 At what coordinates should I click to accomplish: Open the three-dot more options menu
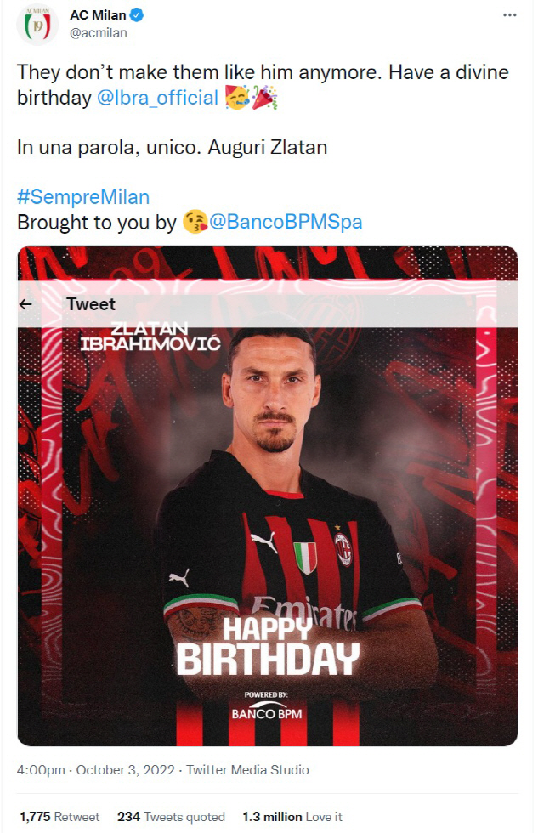(x=509, y=15)
